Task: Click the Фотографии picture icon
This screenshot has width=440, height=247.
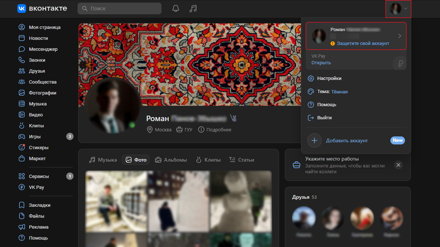Action: tap(22, 93)
